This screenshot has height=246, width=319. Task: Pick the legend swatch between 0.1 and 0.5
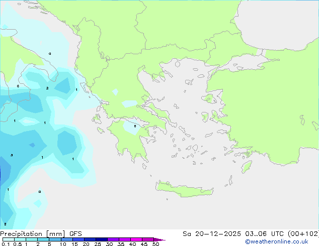click(x=9, y=239)
